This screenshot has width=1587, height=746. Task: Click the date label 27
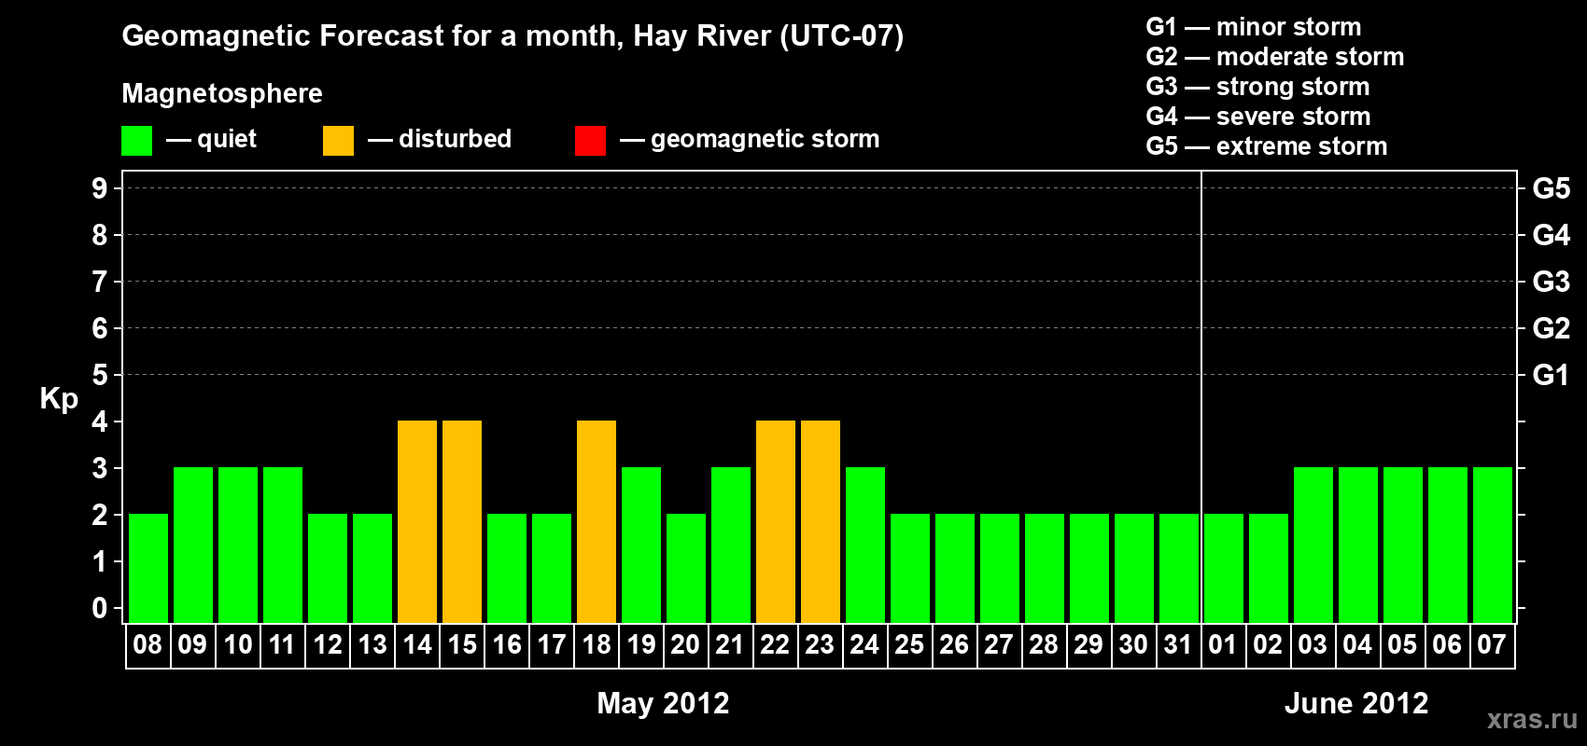(999, 645)
